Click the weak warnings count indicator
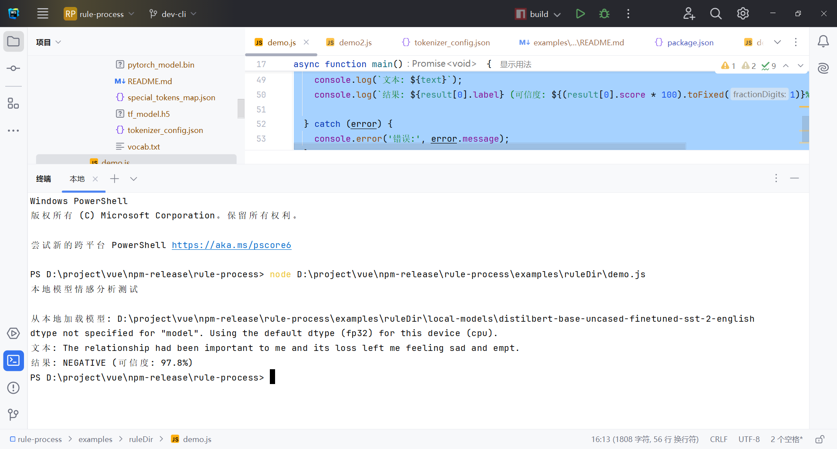Viewport: 837px width, 449px height. [x=749, y=66]
